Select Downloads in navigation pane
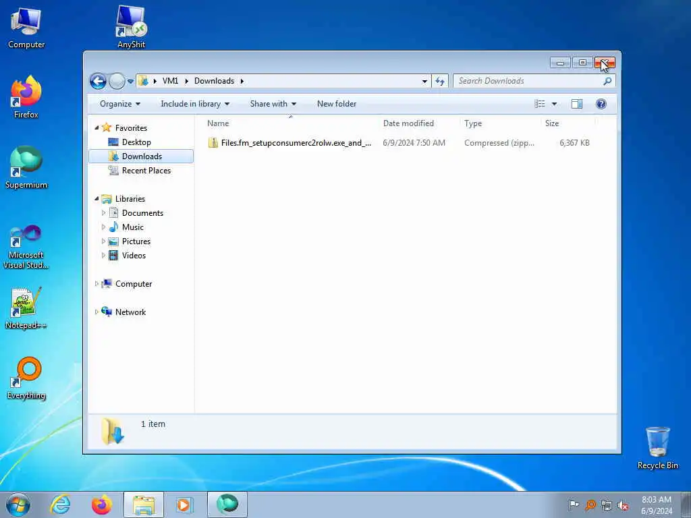Screen dimensions: 691x518 tap(141, 156)
